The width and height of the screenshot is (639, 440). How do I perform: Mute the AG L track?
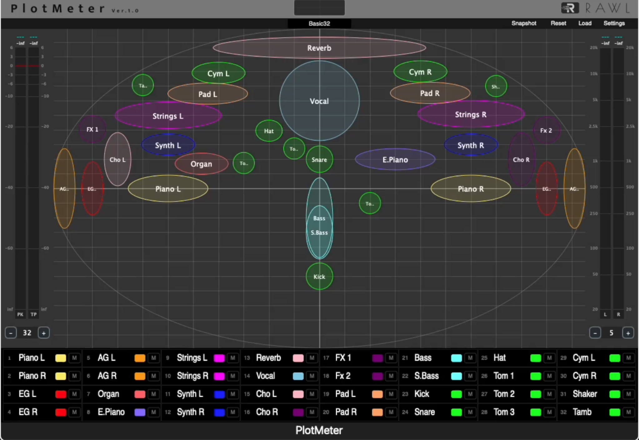tap(153, 358)
